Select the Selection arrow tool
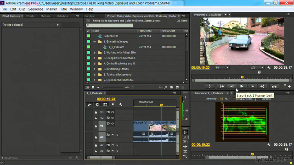Viewport: 294px width, 165px height. pyautogui.click(x=185, y=132)
